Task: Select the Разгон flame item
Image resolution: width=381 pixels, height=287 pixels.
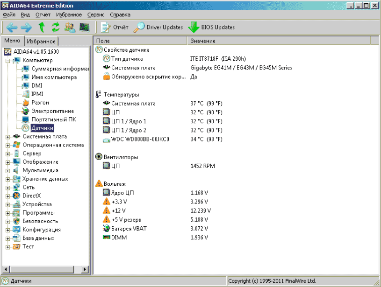Action: 40,102
